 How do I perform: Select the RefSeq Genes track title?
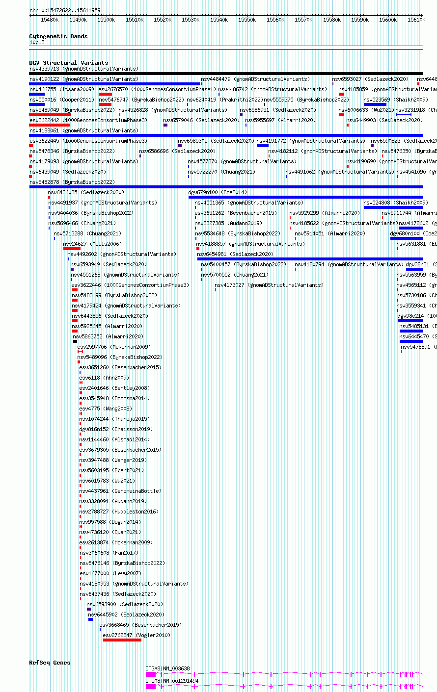tap(50, 663)
